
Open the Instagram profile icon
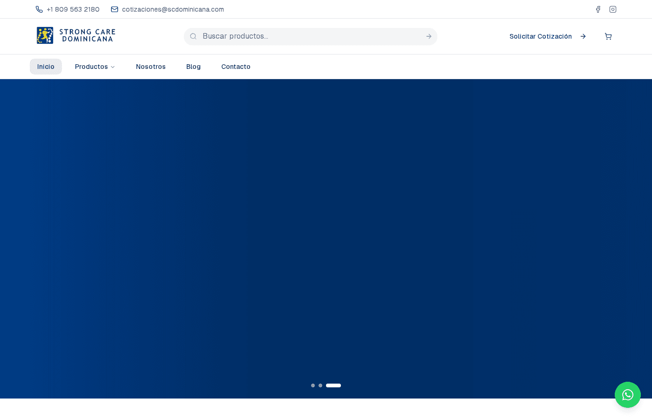(613, 9)
